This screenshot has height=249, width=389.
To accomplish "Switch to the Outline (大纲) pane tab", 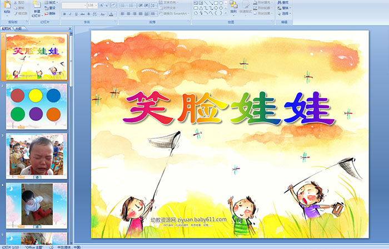I will tap(18, 28).
